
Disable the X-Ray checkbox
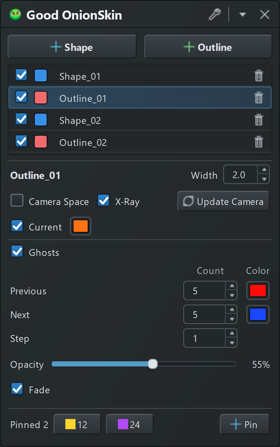coord(104,200)
